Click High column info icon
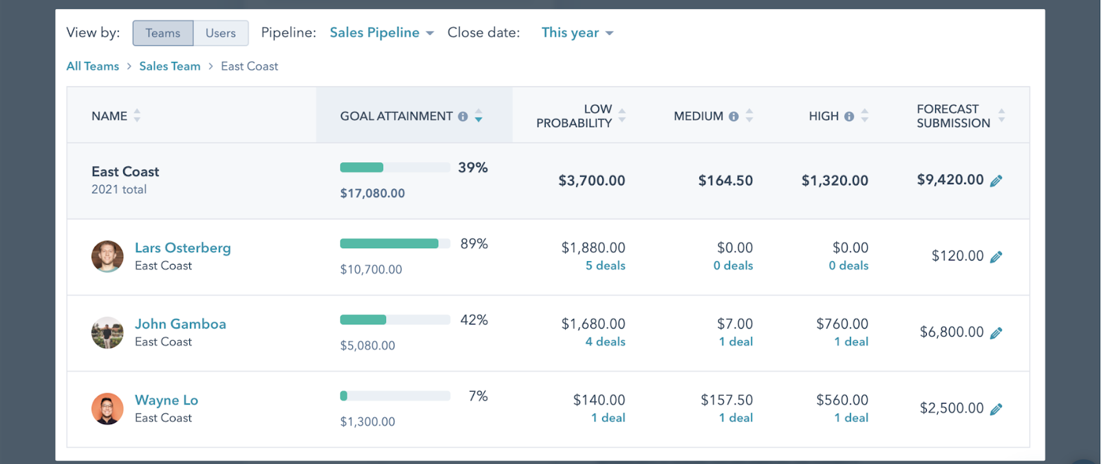Screen dimensions: 1101x464 pos(849,117)
